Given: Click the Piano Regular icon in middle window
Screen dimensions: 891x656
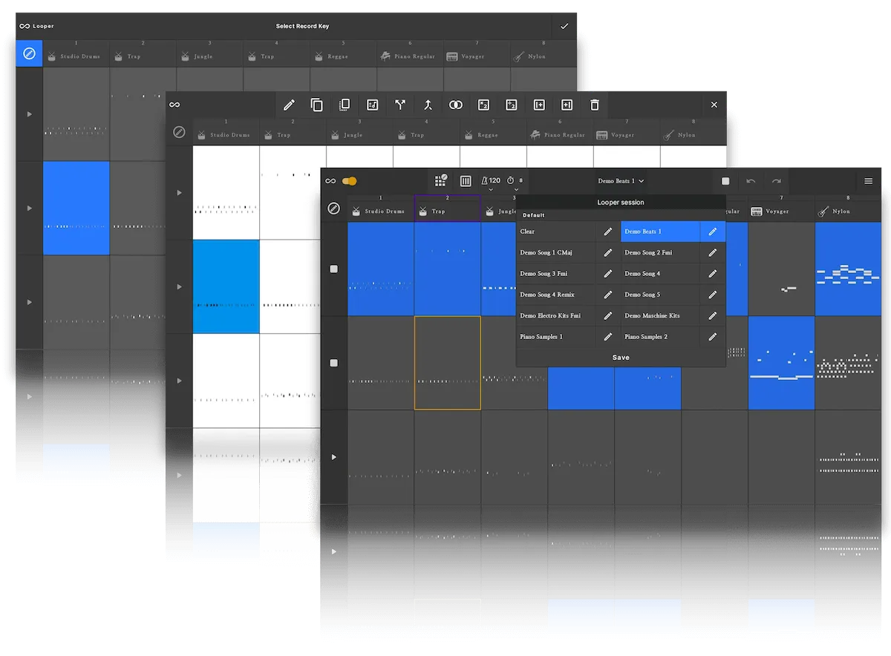Looking at the screenshot, I should 535,134.
